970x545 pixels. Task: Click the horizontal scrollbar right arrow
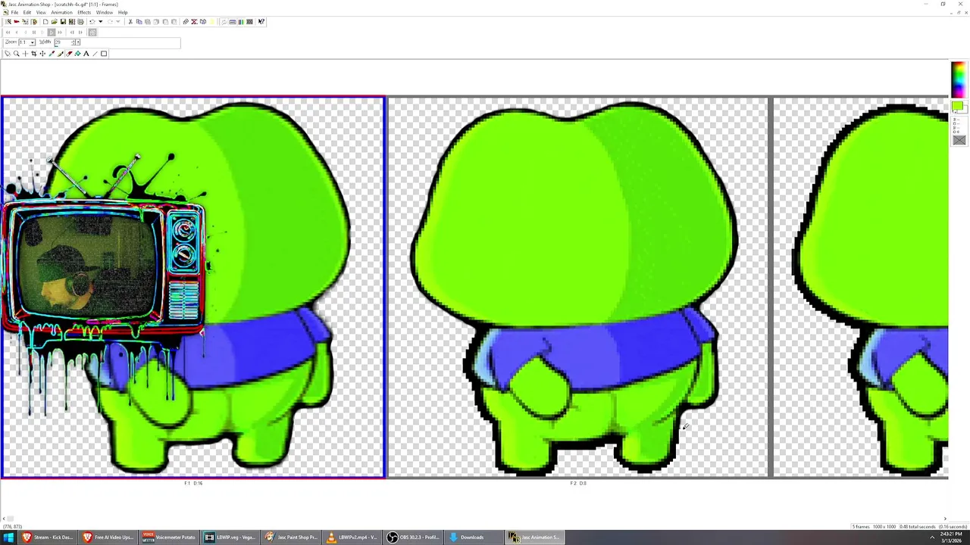(x=944, y=519)
